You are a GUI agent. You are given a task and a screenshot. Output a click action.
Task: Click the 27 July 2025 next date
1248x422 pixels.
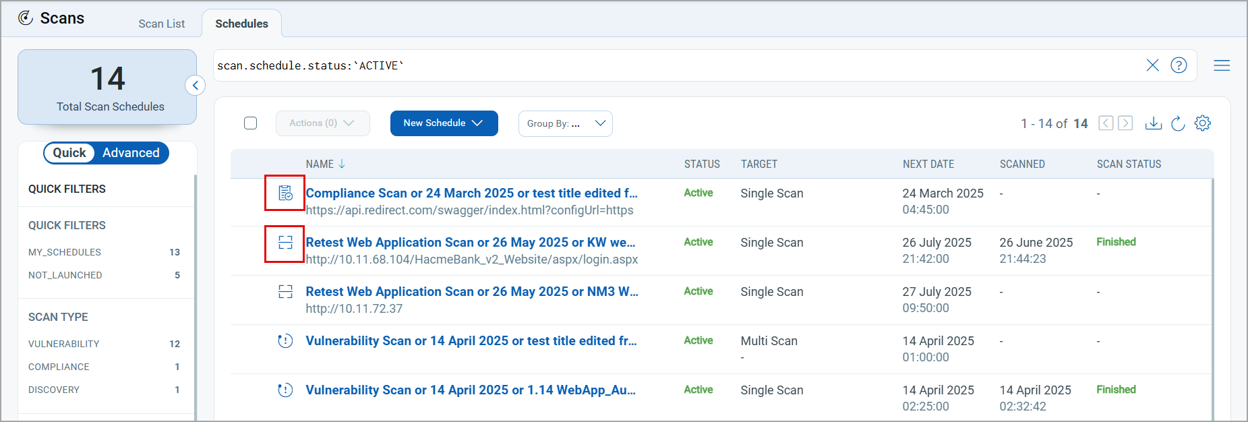tap(937, 292)
